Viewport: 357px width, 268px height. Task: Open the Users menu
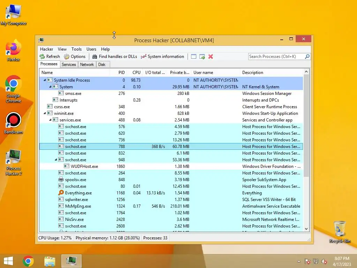pyautogui.click(x=91, y=49)
